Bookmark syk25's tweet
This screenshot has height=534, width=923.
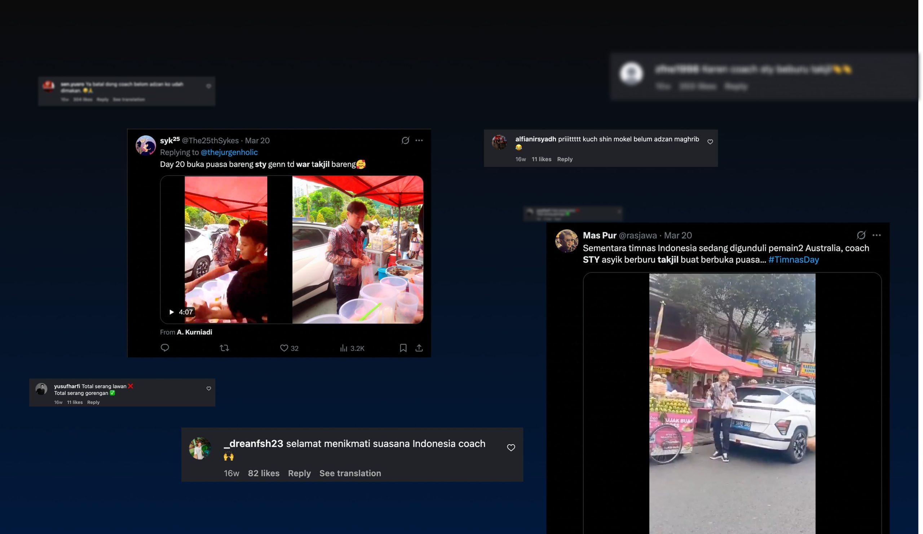point(403,348)
